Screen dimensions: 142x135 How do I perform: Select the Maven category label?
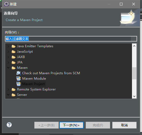[22, 68]
